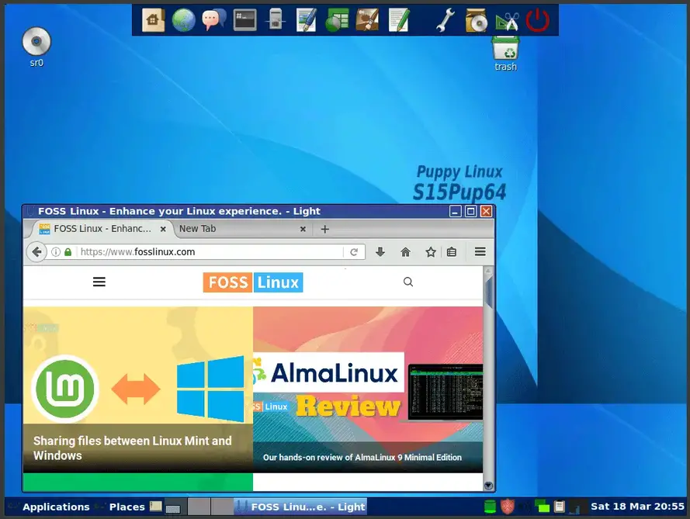Bookmark this page with star icon

tap(431, 252)
